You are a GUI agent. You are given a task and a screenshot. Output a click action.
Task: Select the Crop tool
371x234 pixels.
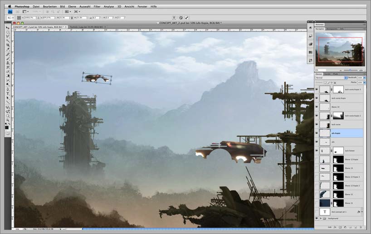pyautogui.click(x=8, y=45)
